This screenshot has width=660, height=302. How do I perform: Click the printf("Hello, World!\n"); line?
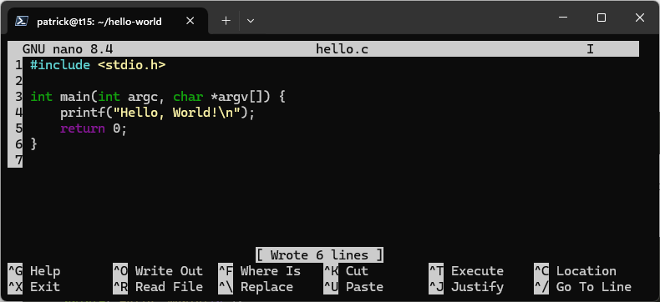coord(158,113)
